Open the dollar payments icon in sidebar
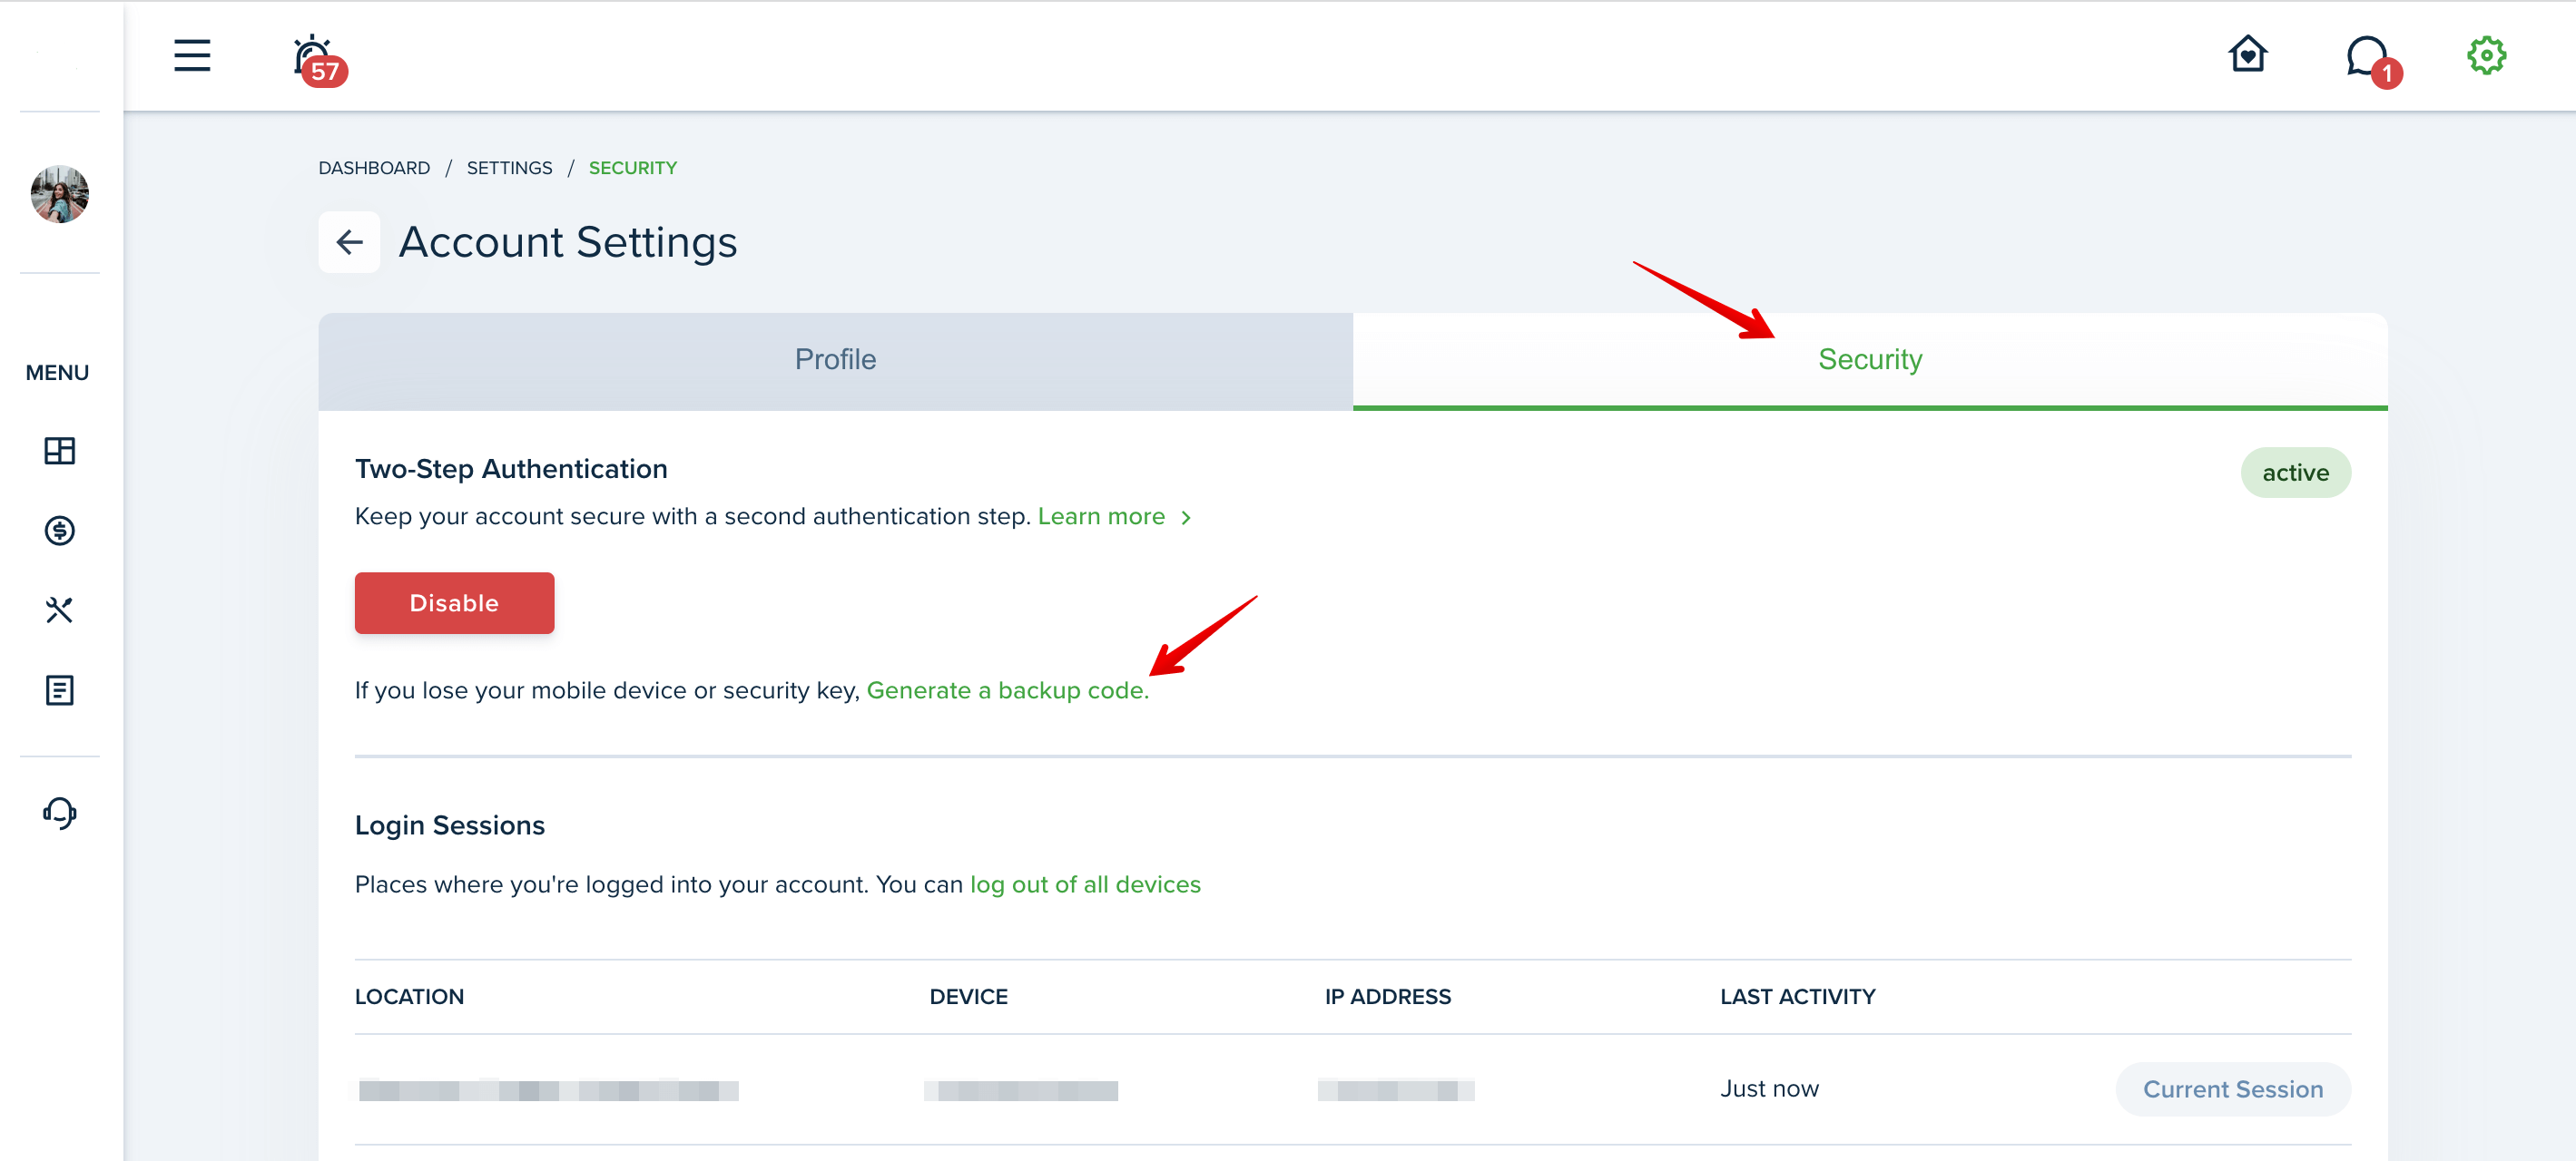Image resolution: width=2576 pixels, height=1161 pixels. 60,531
